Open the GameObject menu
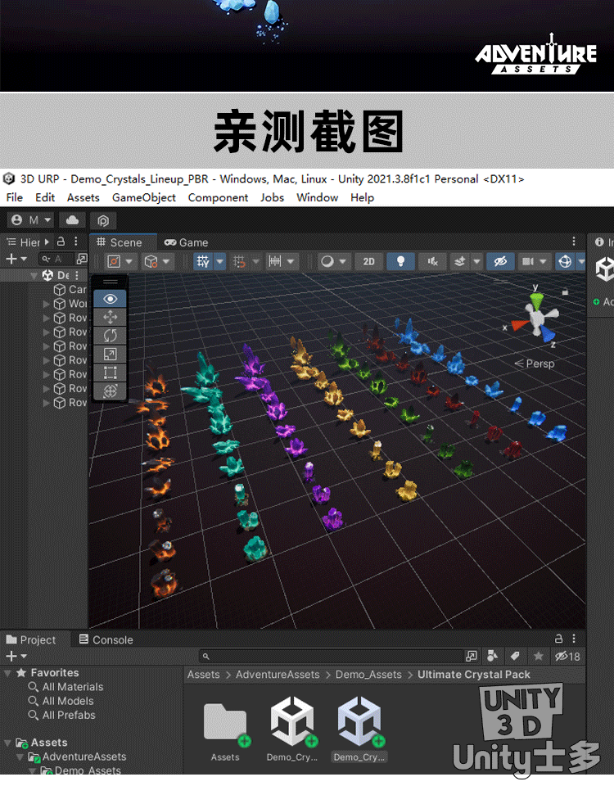This screenshot has width=614, height=786. (x=143, y=197)
